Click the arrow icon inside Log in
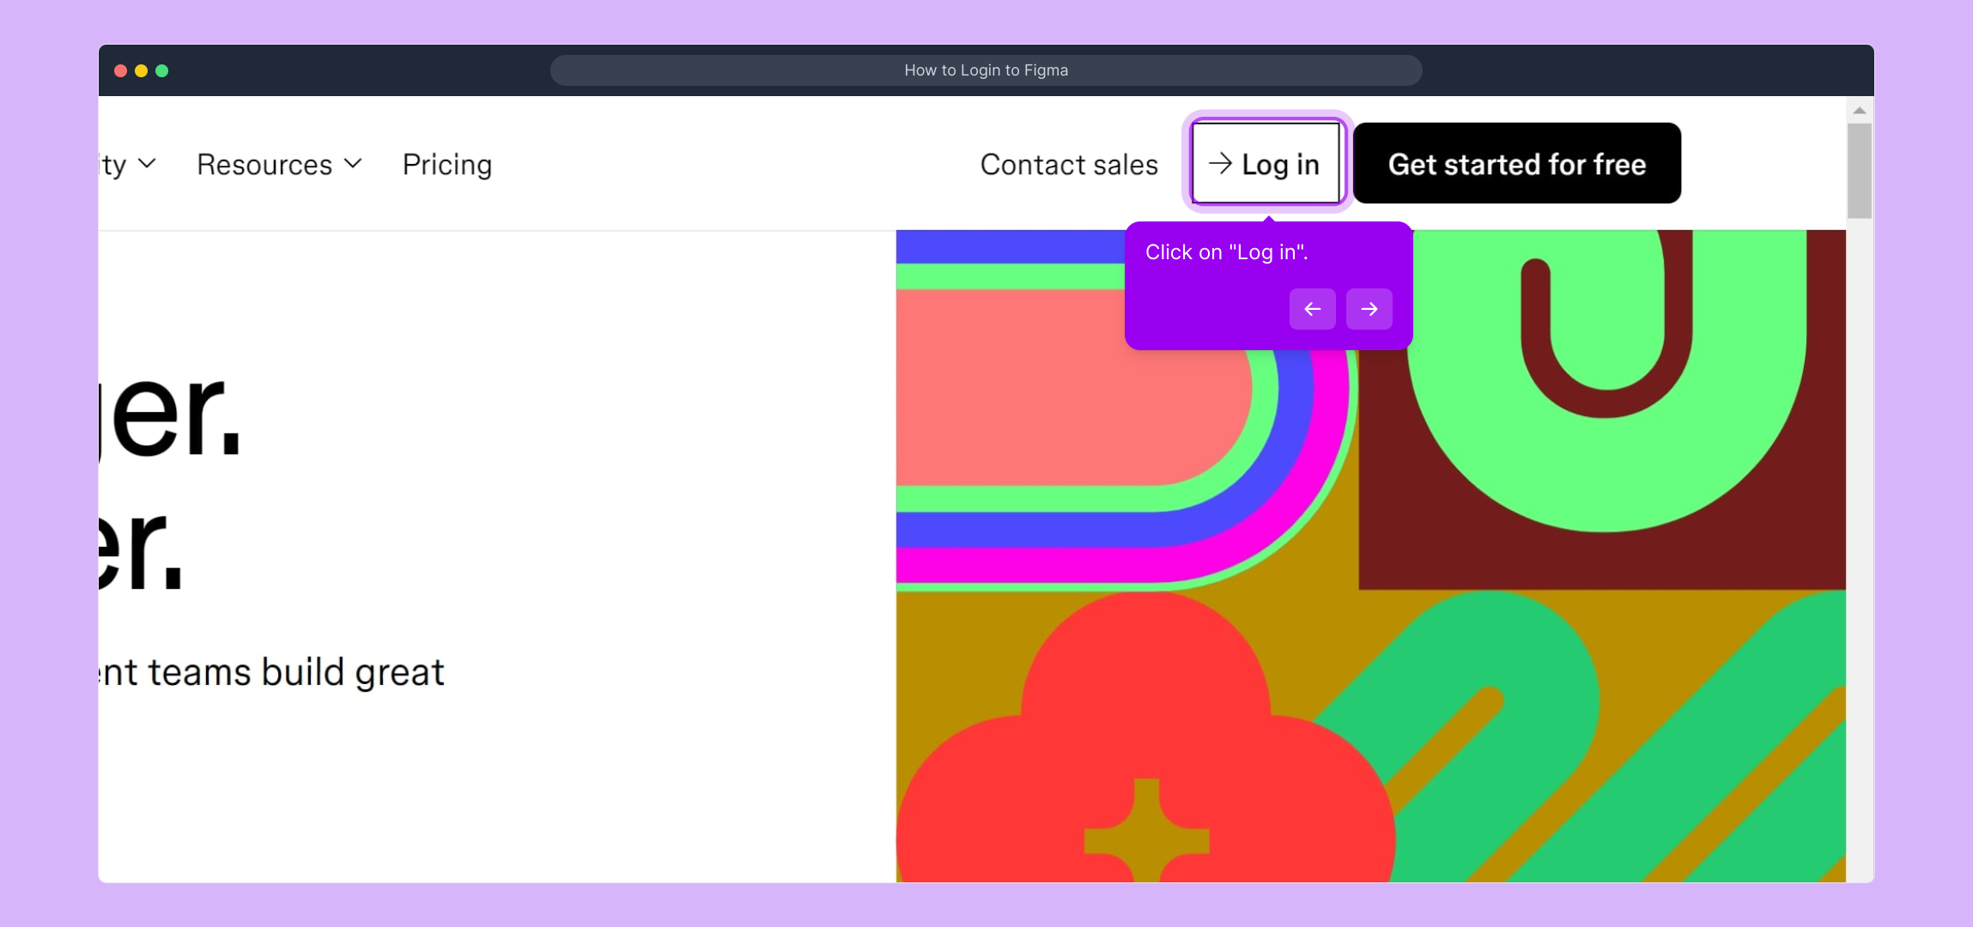The width and height of the screenshot is (1973, 927). coord(1220,163)
